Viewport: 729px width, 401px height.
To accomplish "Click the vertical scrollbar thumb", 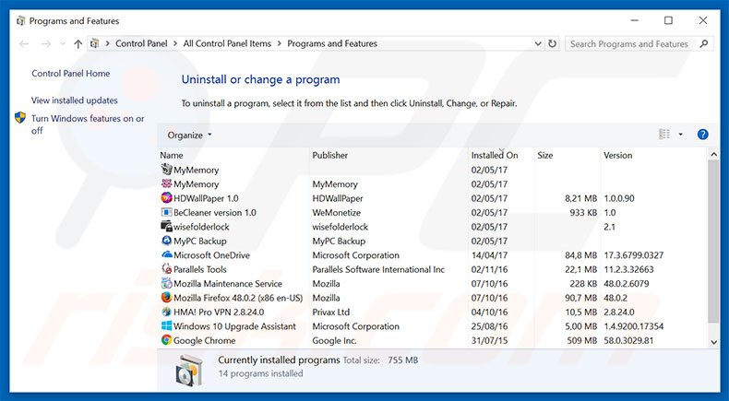I will click(x=713, y=242).
